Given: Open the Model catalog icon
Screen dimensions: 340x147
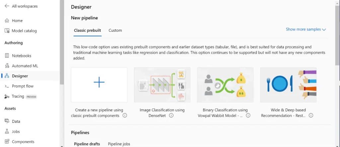Looking at the screenshot, I should coord(7,31).
